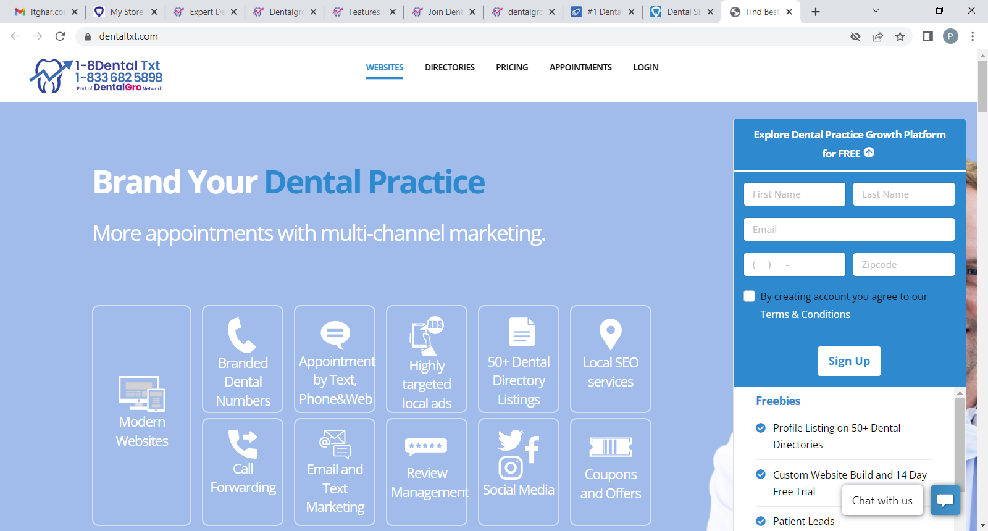988x531 pixels.
Task: Open the PRICING menu item
Action: click(x=512, y=67)
